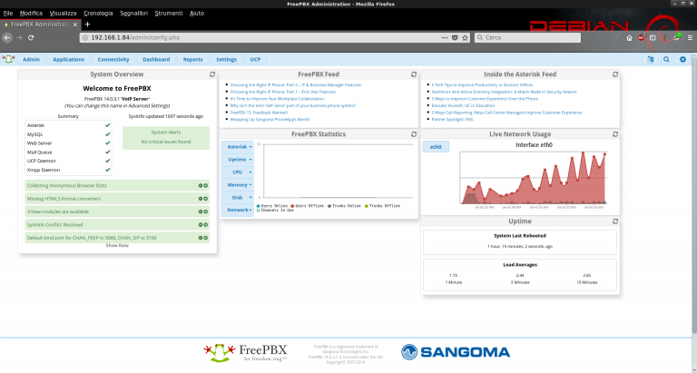Open 'Educate Yourself, UC in Education' link
Viewport: 697px width, 373px height.
463,106
